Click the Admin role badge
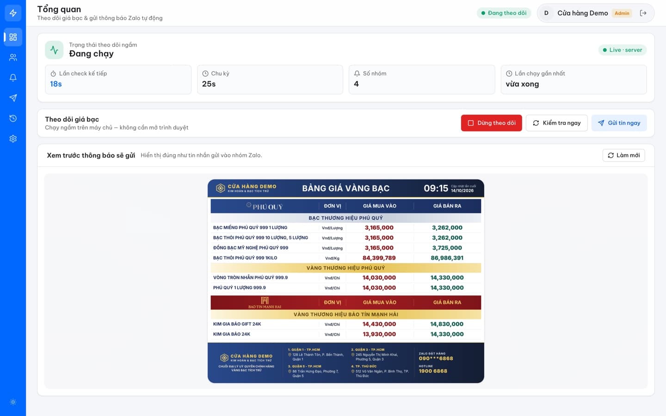The width and height of the screenshot is (666, 416). (x=622, y=13)
